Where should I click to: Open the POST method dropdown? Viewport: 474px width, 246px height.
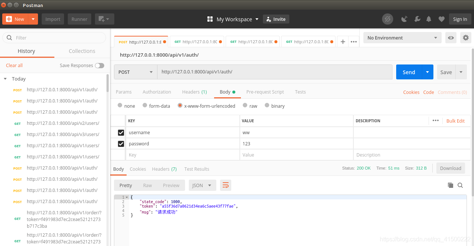tap(136, 72)
